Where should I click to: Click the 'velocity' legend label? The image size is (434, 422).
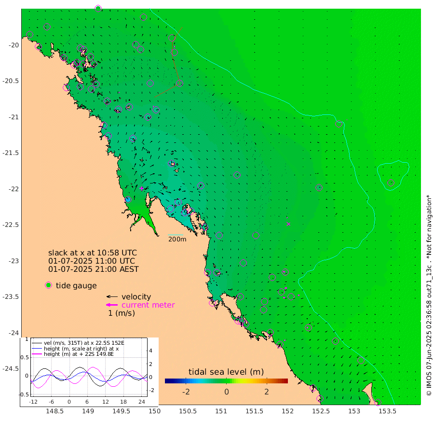coord(136,297)
